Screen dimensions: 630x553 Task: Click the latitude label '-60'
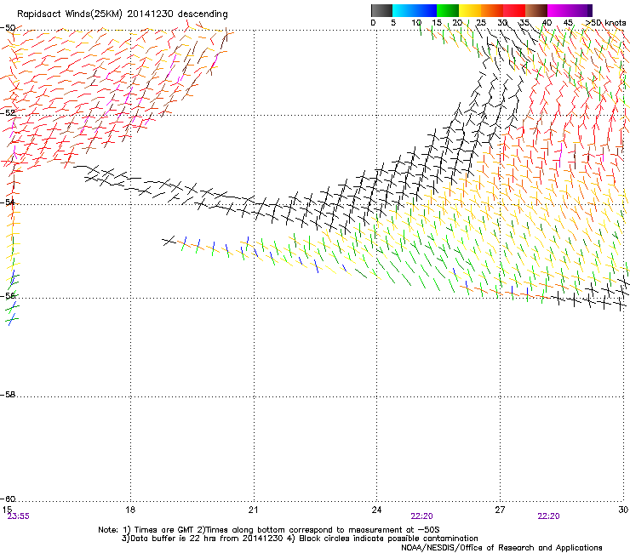click(8, 499)
